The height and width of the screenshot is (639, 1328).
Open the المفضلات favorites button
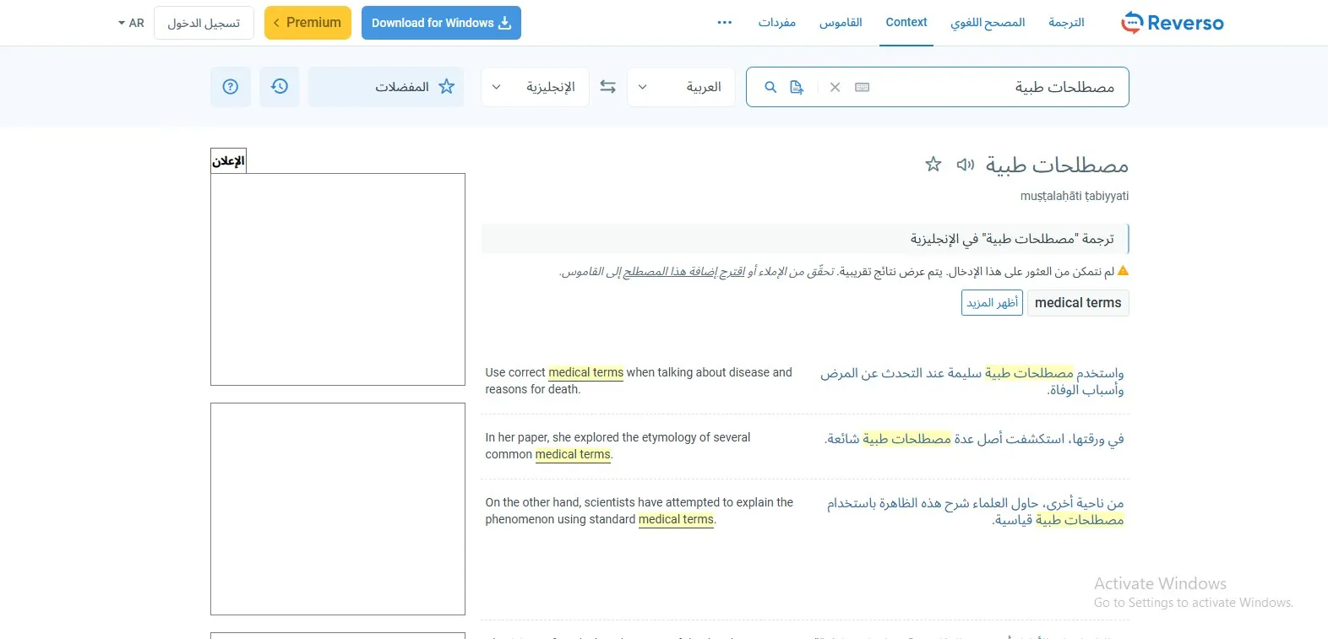[386, 87]
